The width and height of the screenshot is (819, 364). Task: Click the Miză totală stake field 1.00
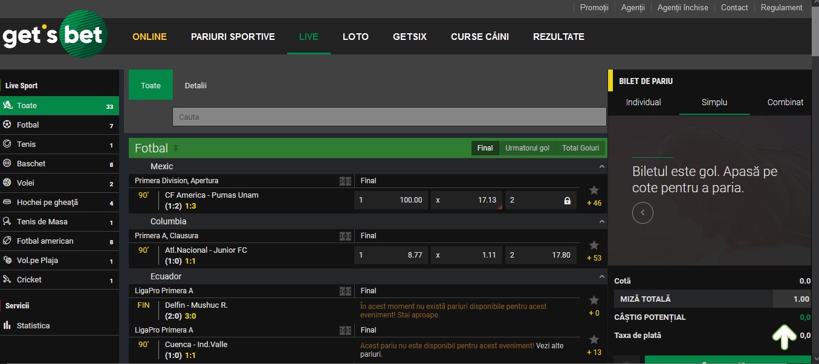click(792, 299)
